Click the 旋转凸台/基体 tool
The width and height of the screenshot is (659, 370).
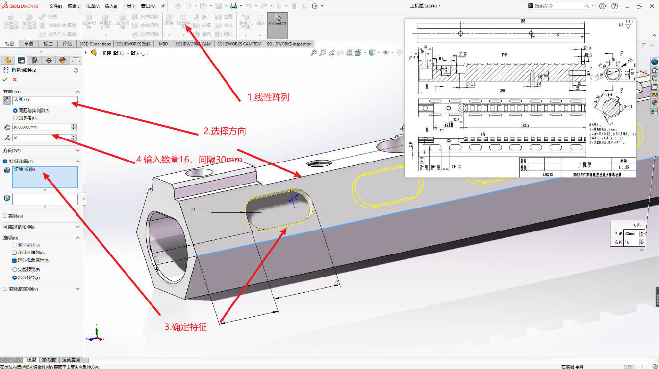29,22
